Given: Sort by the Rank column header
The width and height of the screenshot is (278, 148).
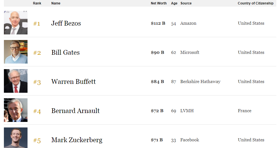Looking at the screenshot, I should pyautogui.click(x=37, y=3).
